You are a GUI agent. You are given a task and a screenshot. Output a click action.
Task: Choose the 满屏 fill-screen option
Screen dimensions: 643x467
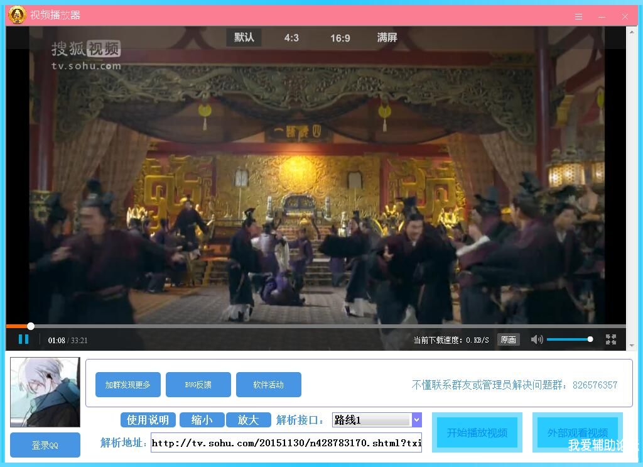pyautogui.click(x=387, y=37)
